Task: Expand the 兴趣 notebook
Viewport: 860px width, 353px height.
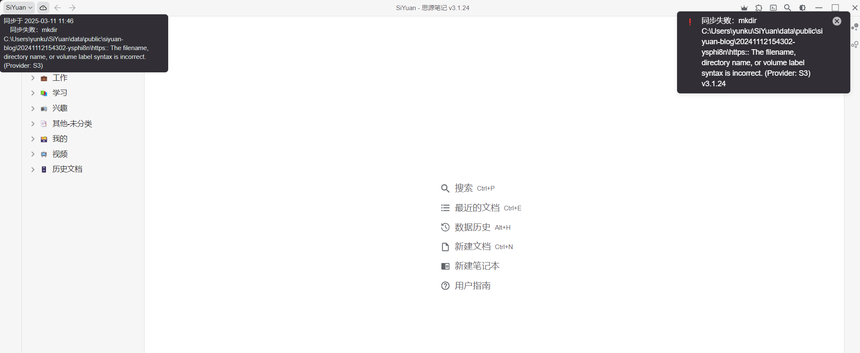Action: [33, 109]
